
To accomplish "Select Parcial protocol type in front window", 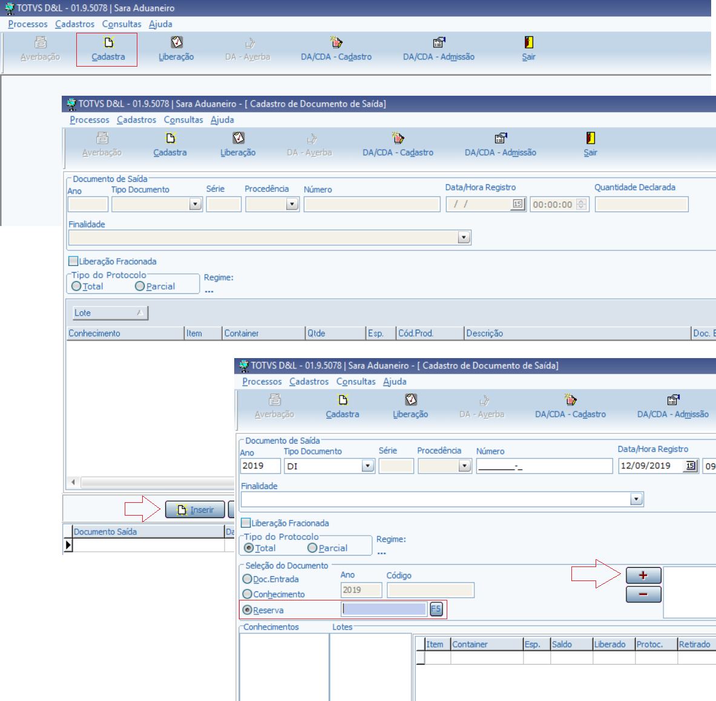I will point(312,548).
